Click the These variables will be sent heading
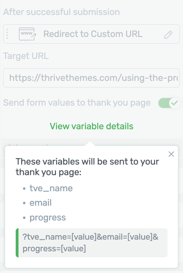This screenshot has width=183, height=273. point(87,167)
